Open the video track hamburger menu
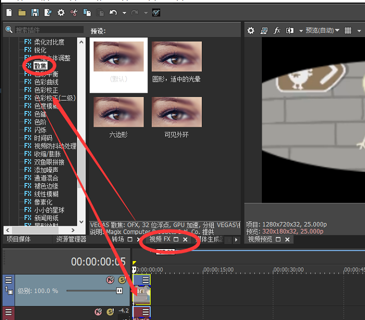The width and height of the screenshot is (365, 320). (8, 280)
